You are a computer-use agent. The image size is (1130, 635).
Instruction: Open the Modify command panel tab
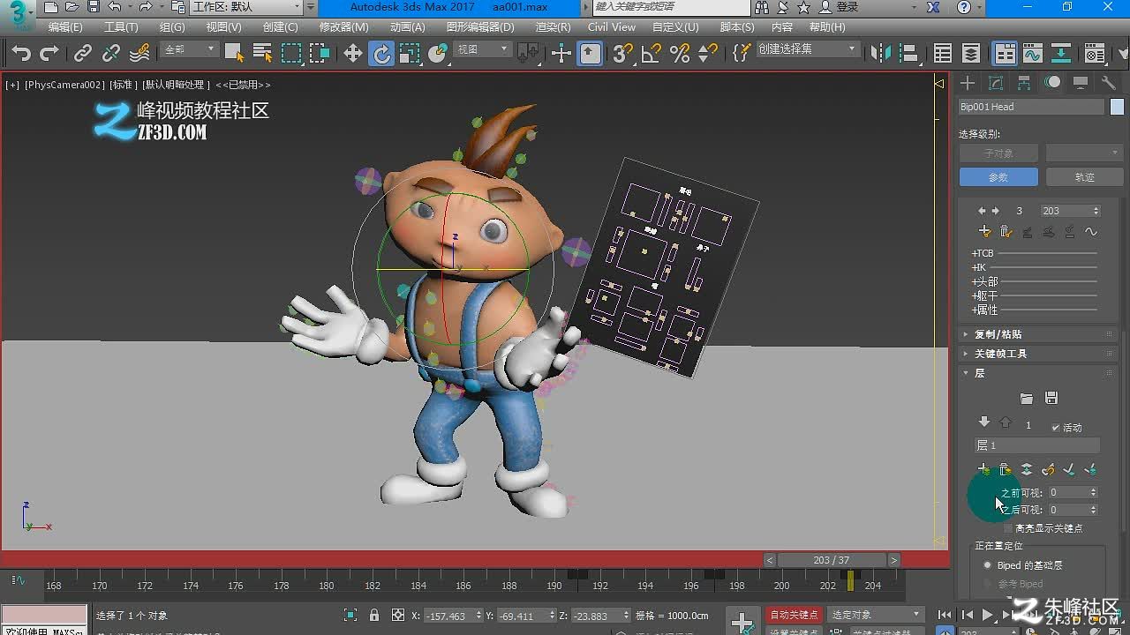point(996,83)
